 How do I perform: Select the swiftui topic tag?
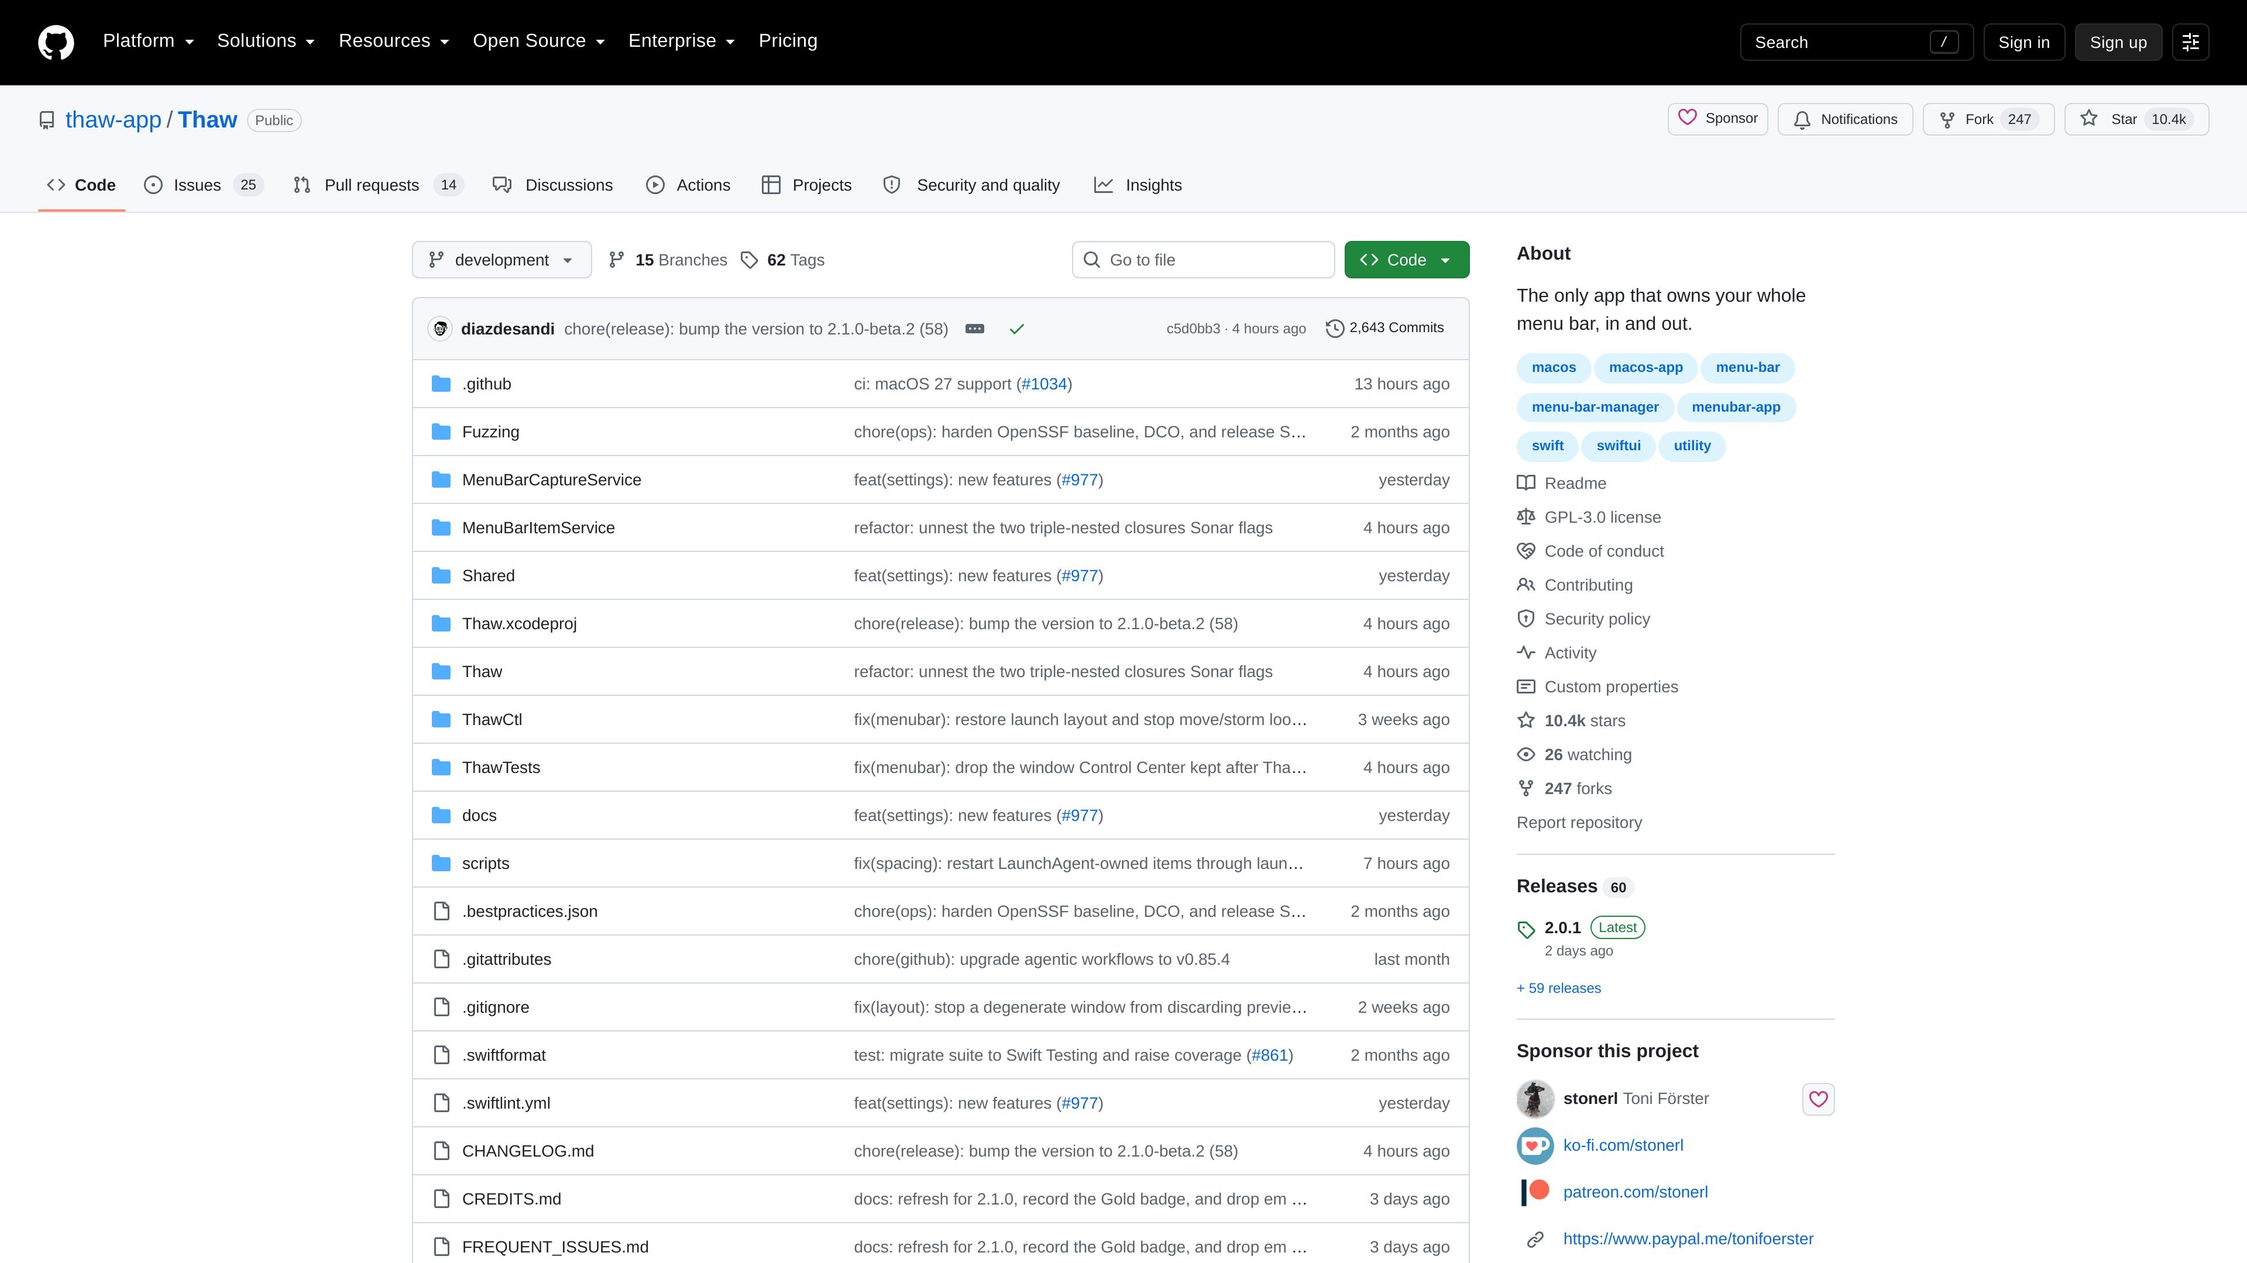coord(1618,446)
